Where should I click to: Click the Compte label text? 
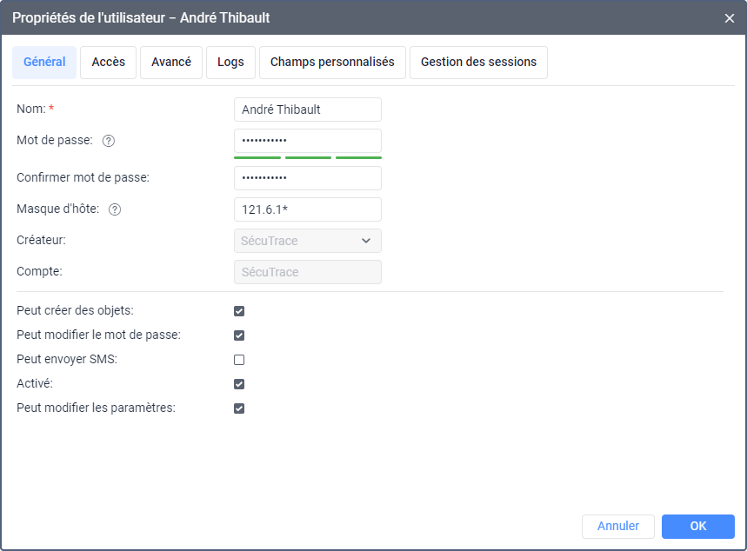tap(39, 271)
